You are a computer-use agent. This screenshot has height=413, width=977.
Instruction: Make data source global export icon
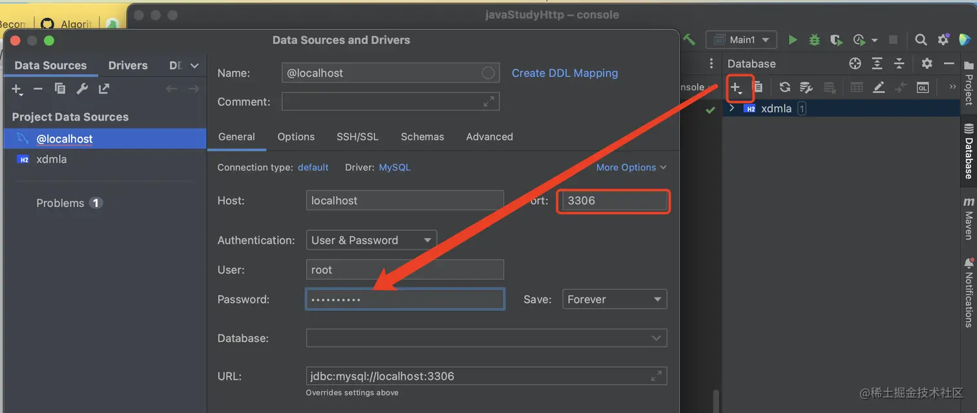tap(104, 89)
